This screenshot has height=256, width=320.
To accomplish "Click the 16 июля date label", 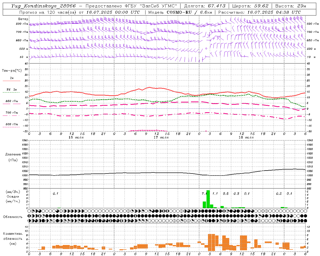I will (x=76, y=137).
